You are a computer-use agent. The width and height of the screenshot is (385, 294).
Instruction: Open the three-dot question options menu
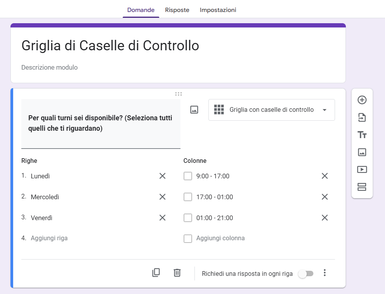point(325,273)
